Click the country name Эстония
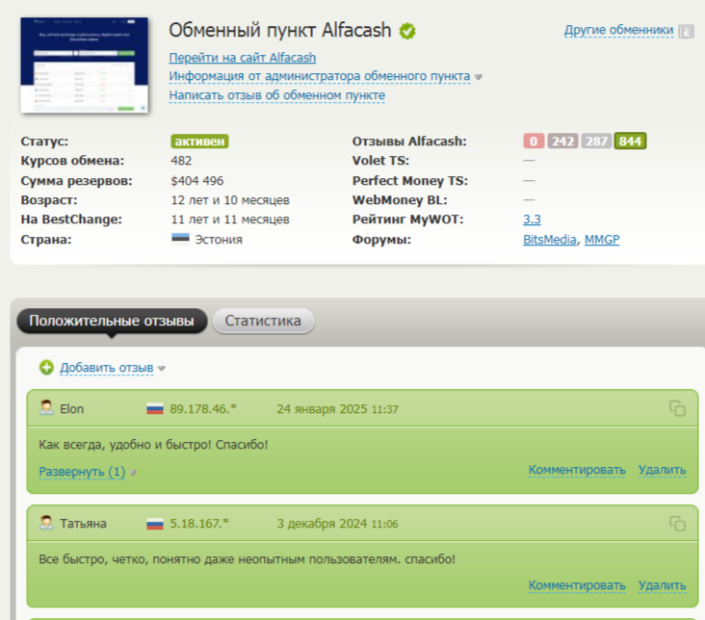 click(x=219, y=240)
